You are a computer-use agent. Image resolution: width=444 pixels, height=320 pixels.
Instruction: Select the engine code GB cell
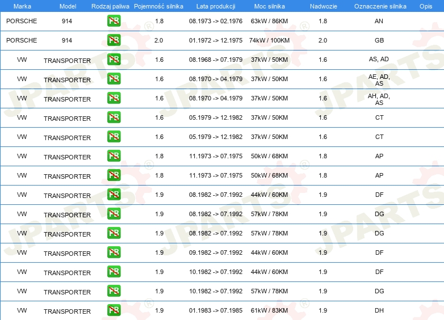pos(379,40)
